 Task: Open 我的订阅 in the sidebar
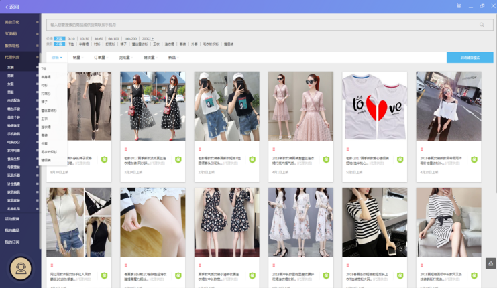(x=12, y=242)
